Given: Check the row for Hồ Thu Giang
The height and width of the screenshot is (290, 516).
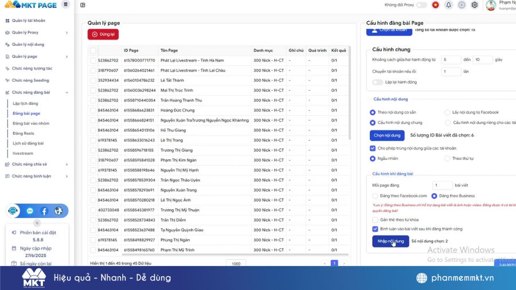Looking at the screenshot, I should coord(93,131).
